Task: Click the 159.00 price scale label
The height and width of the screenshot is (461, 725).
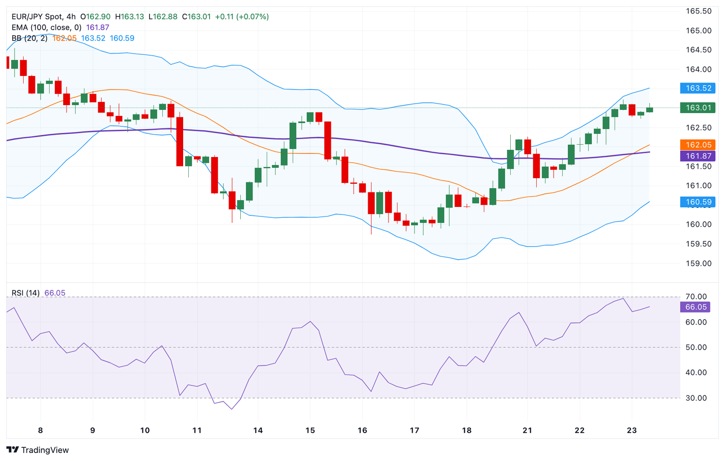Action: [x=698, y=263]
